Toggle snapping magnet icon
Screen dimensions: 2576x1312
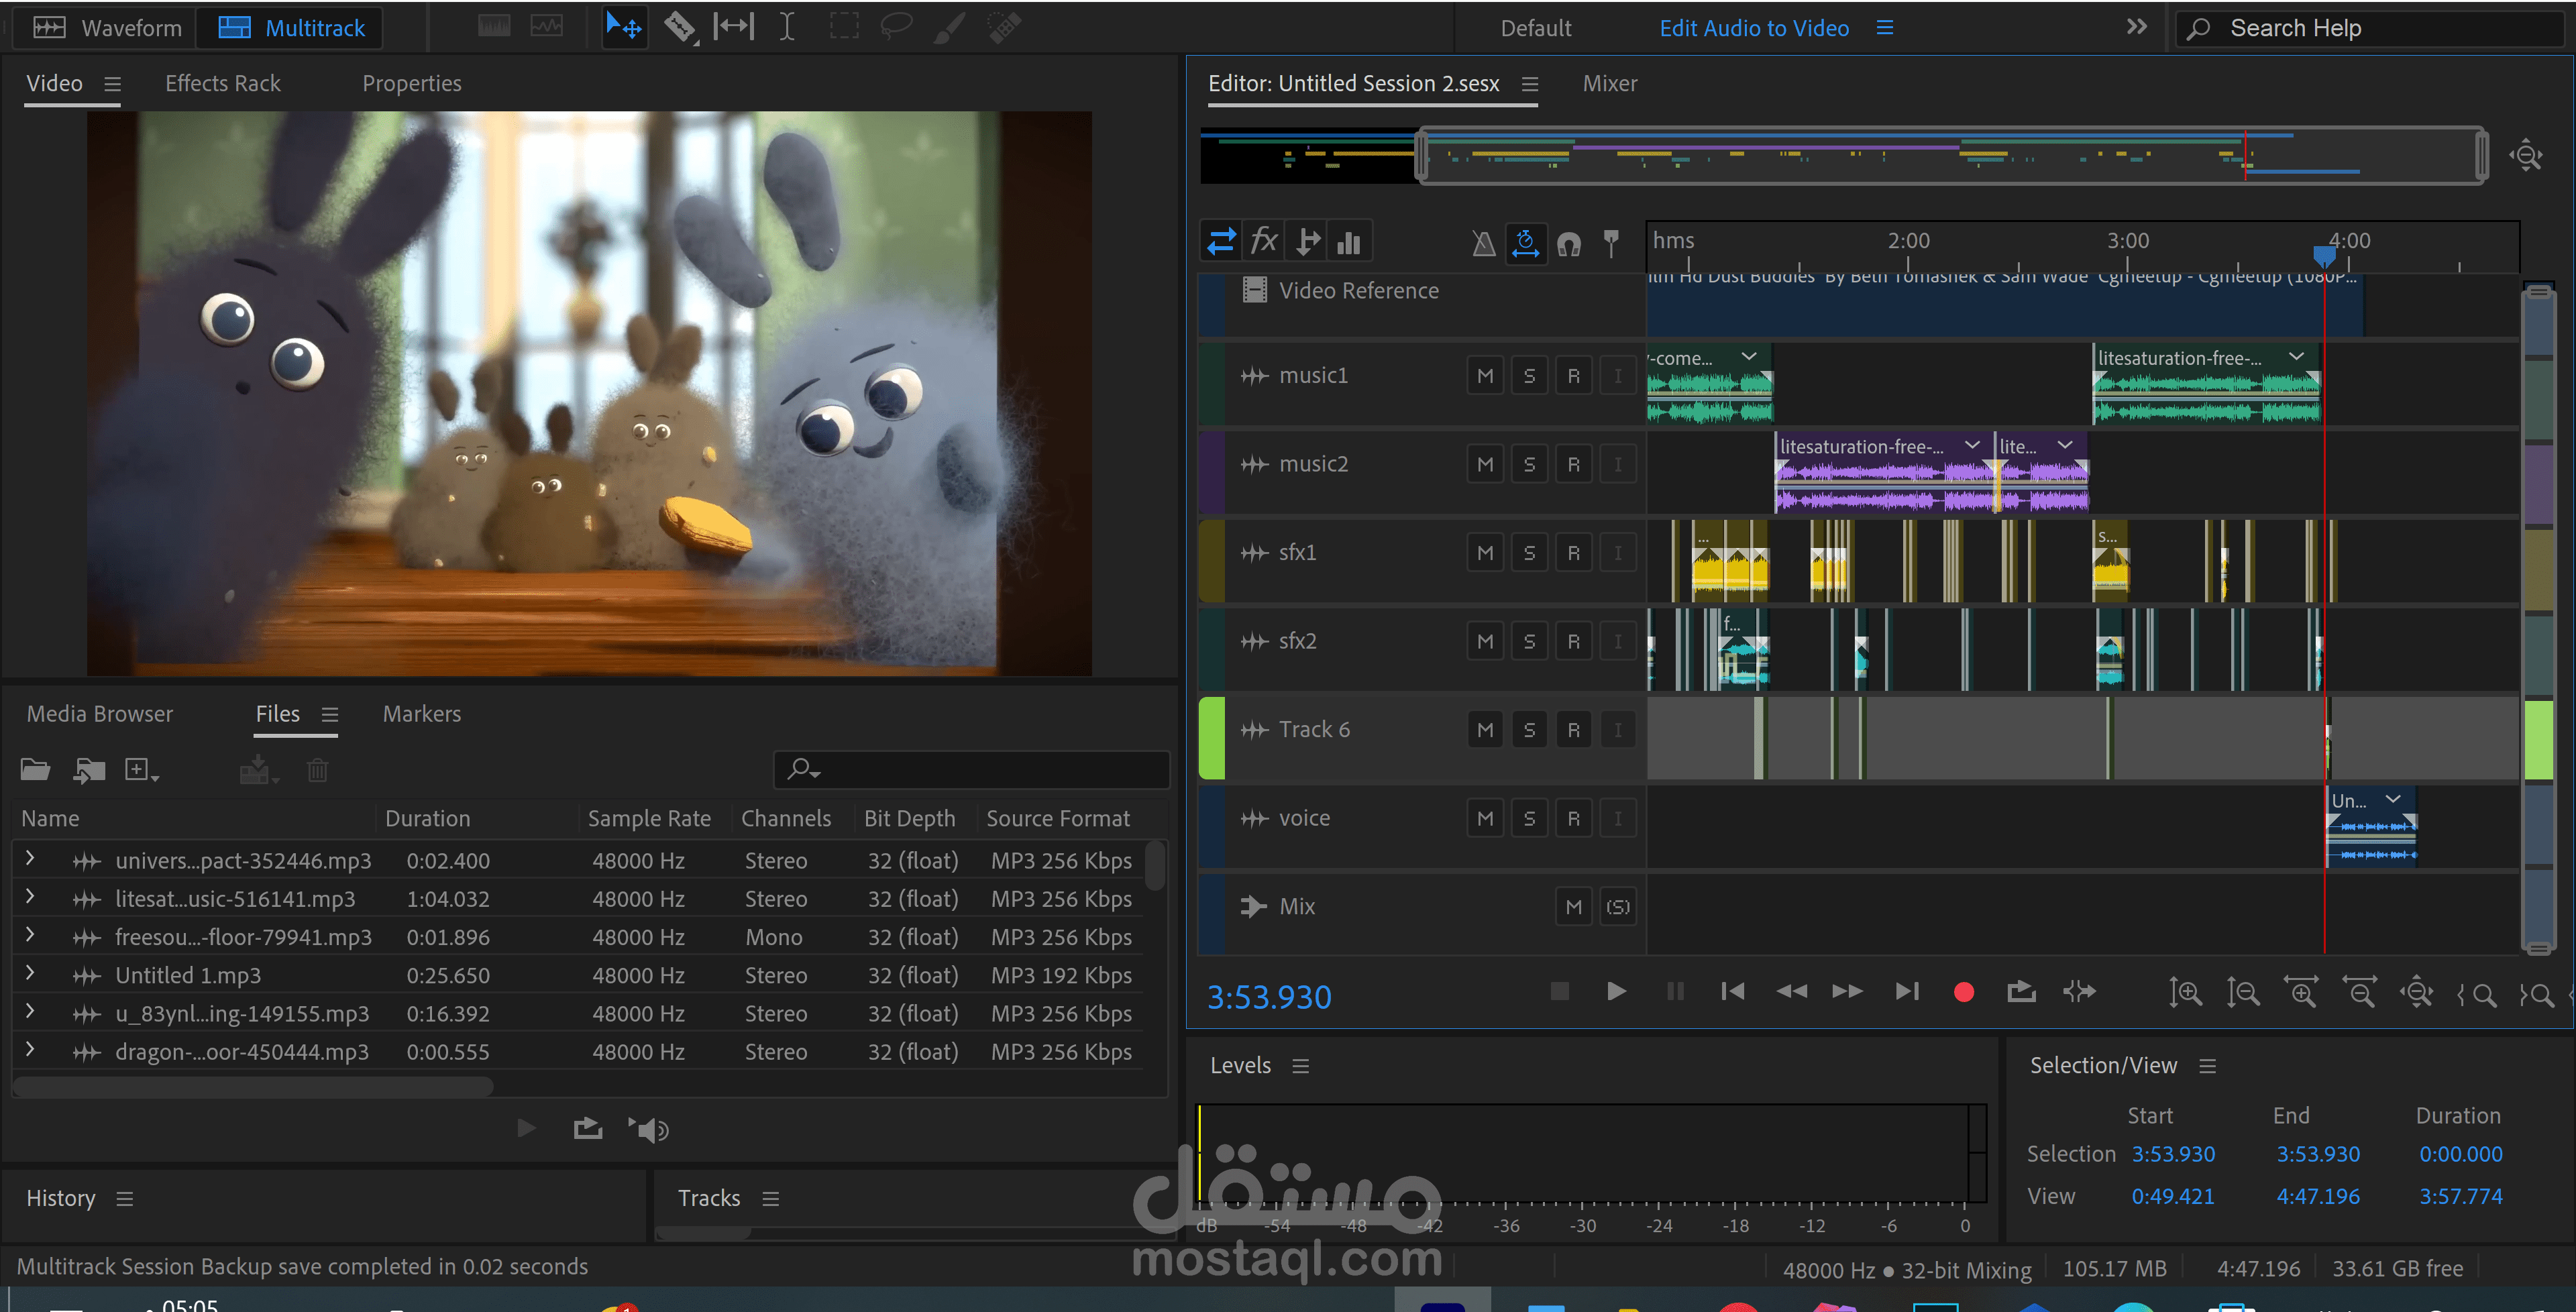[1569, 243]
